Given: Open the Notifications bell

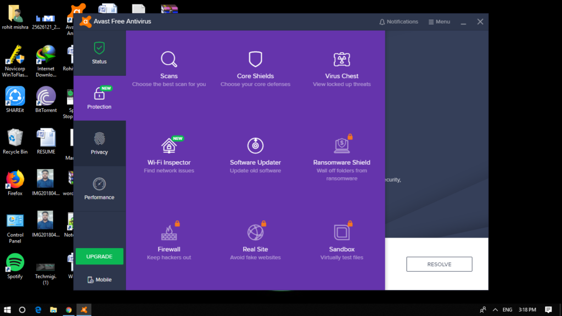Looking at the screenshot, I should pos(398,22).
